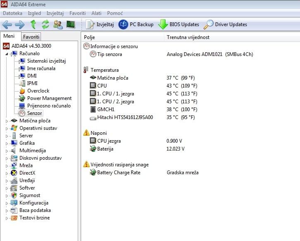The width and height of the screenshot is (300, 241).
Task: Open the Datoteka menu
Action: tap(13, 13)
